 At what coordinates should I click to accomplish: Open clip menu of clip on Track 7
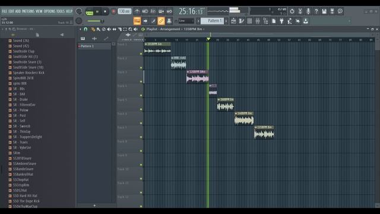point(256,127)
